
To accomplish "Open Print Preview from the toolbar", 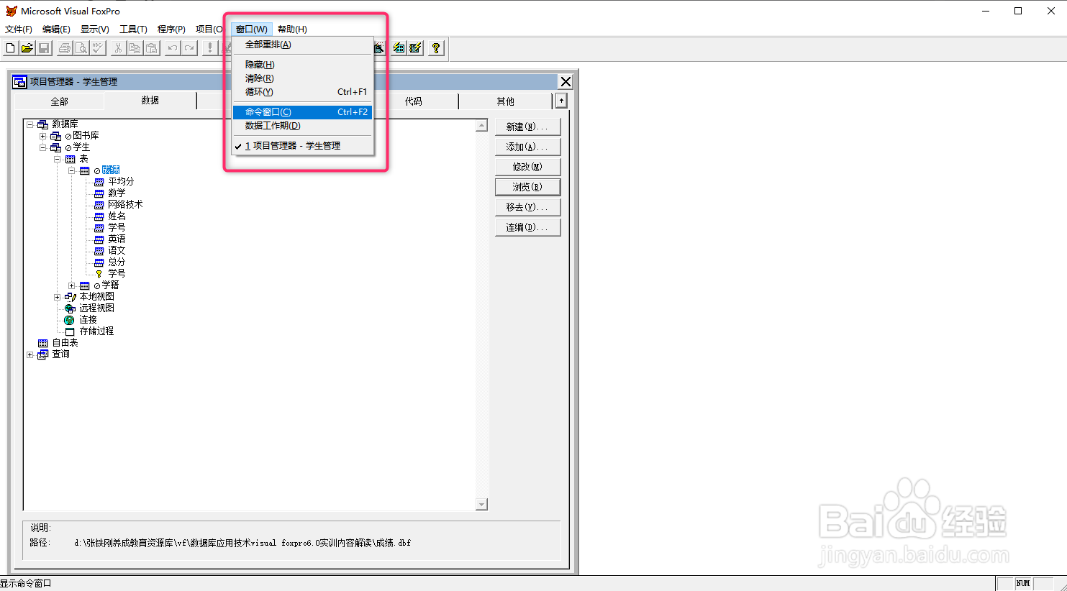I will tap(81, 48).
